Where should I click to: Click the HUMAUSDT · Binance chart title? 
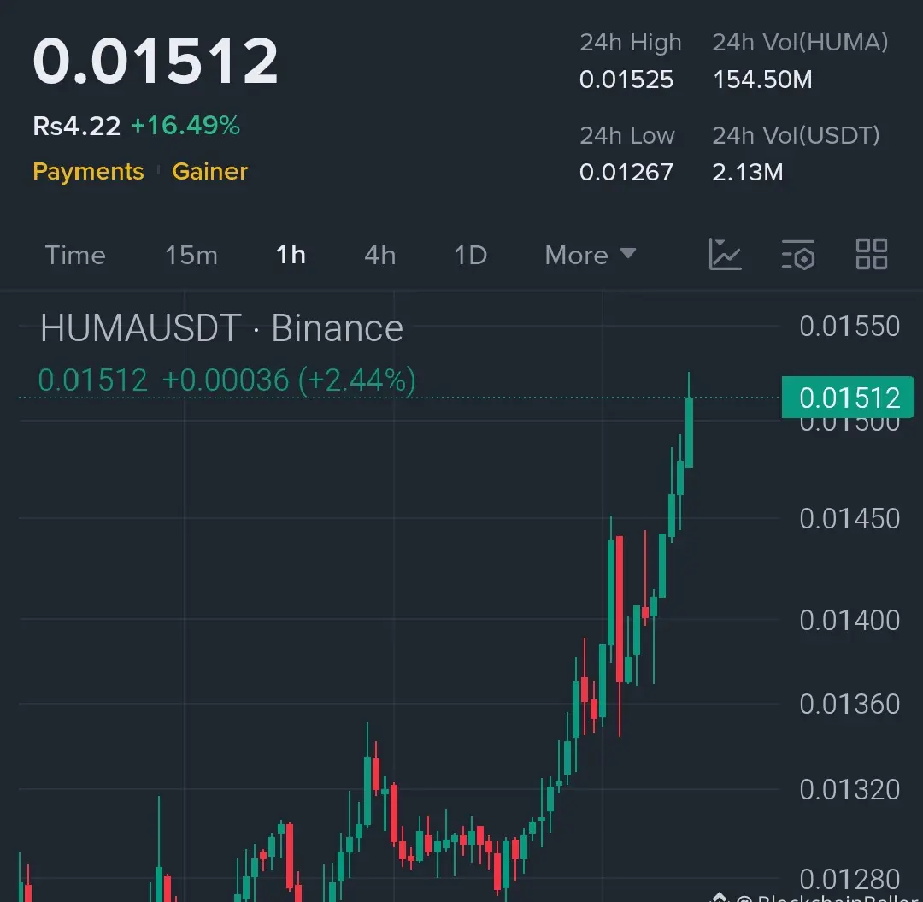point(221,328)
